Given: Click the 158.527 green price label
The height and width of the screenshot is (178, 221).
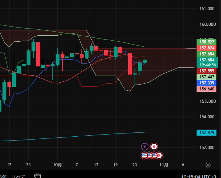Looking at the screenshot, I should 206,42.
